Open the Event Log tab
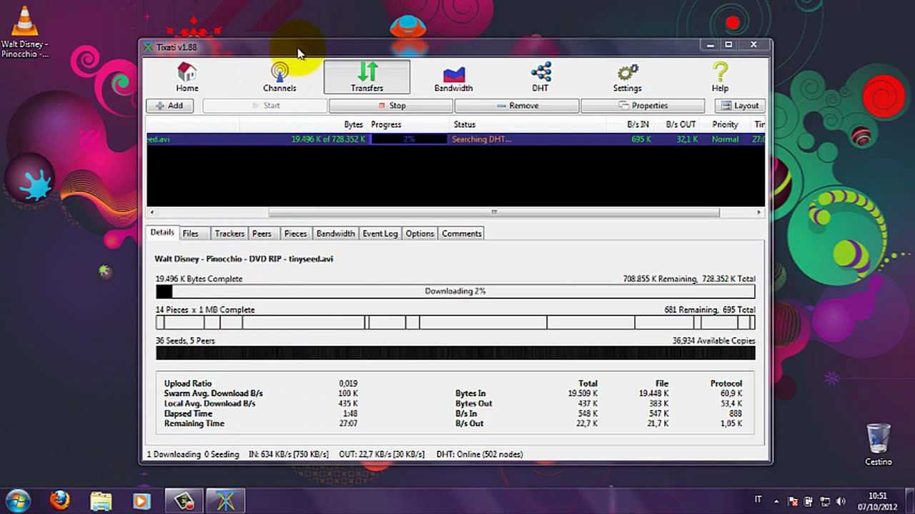Screen dimensions: 915x514 (380, 233)
